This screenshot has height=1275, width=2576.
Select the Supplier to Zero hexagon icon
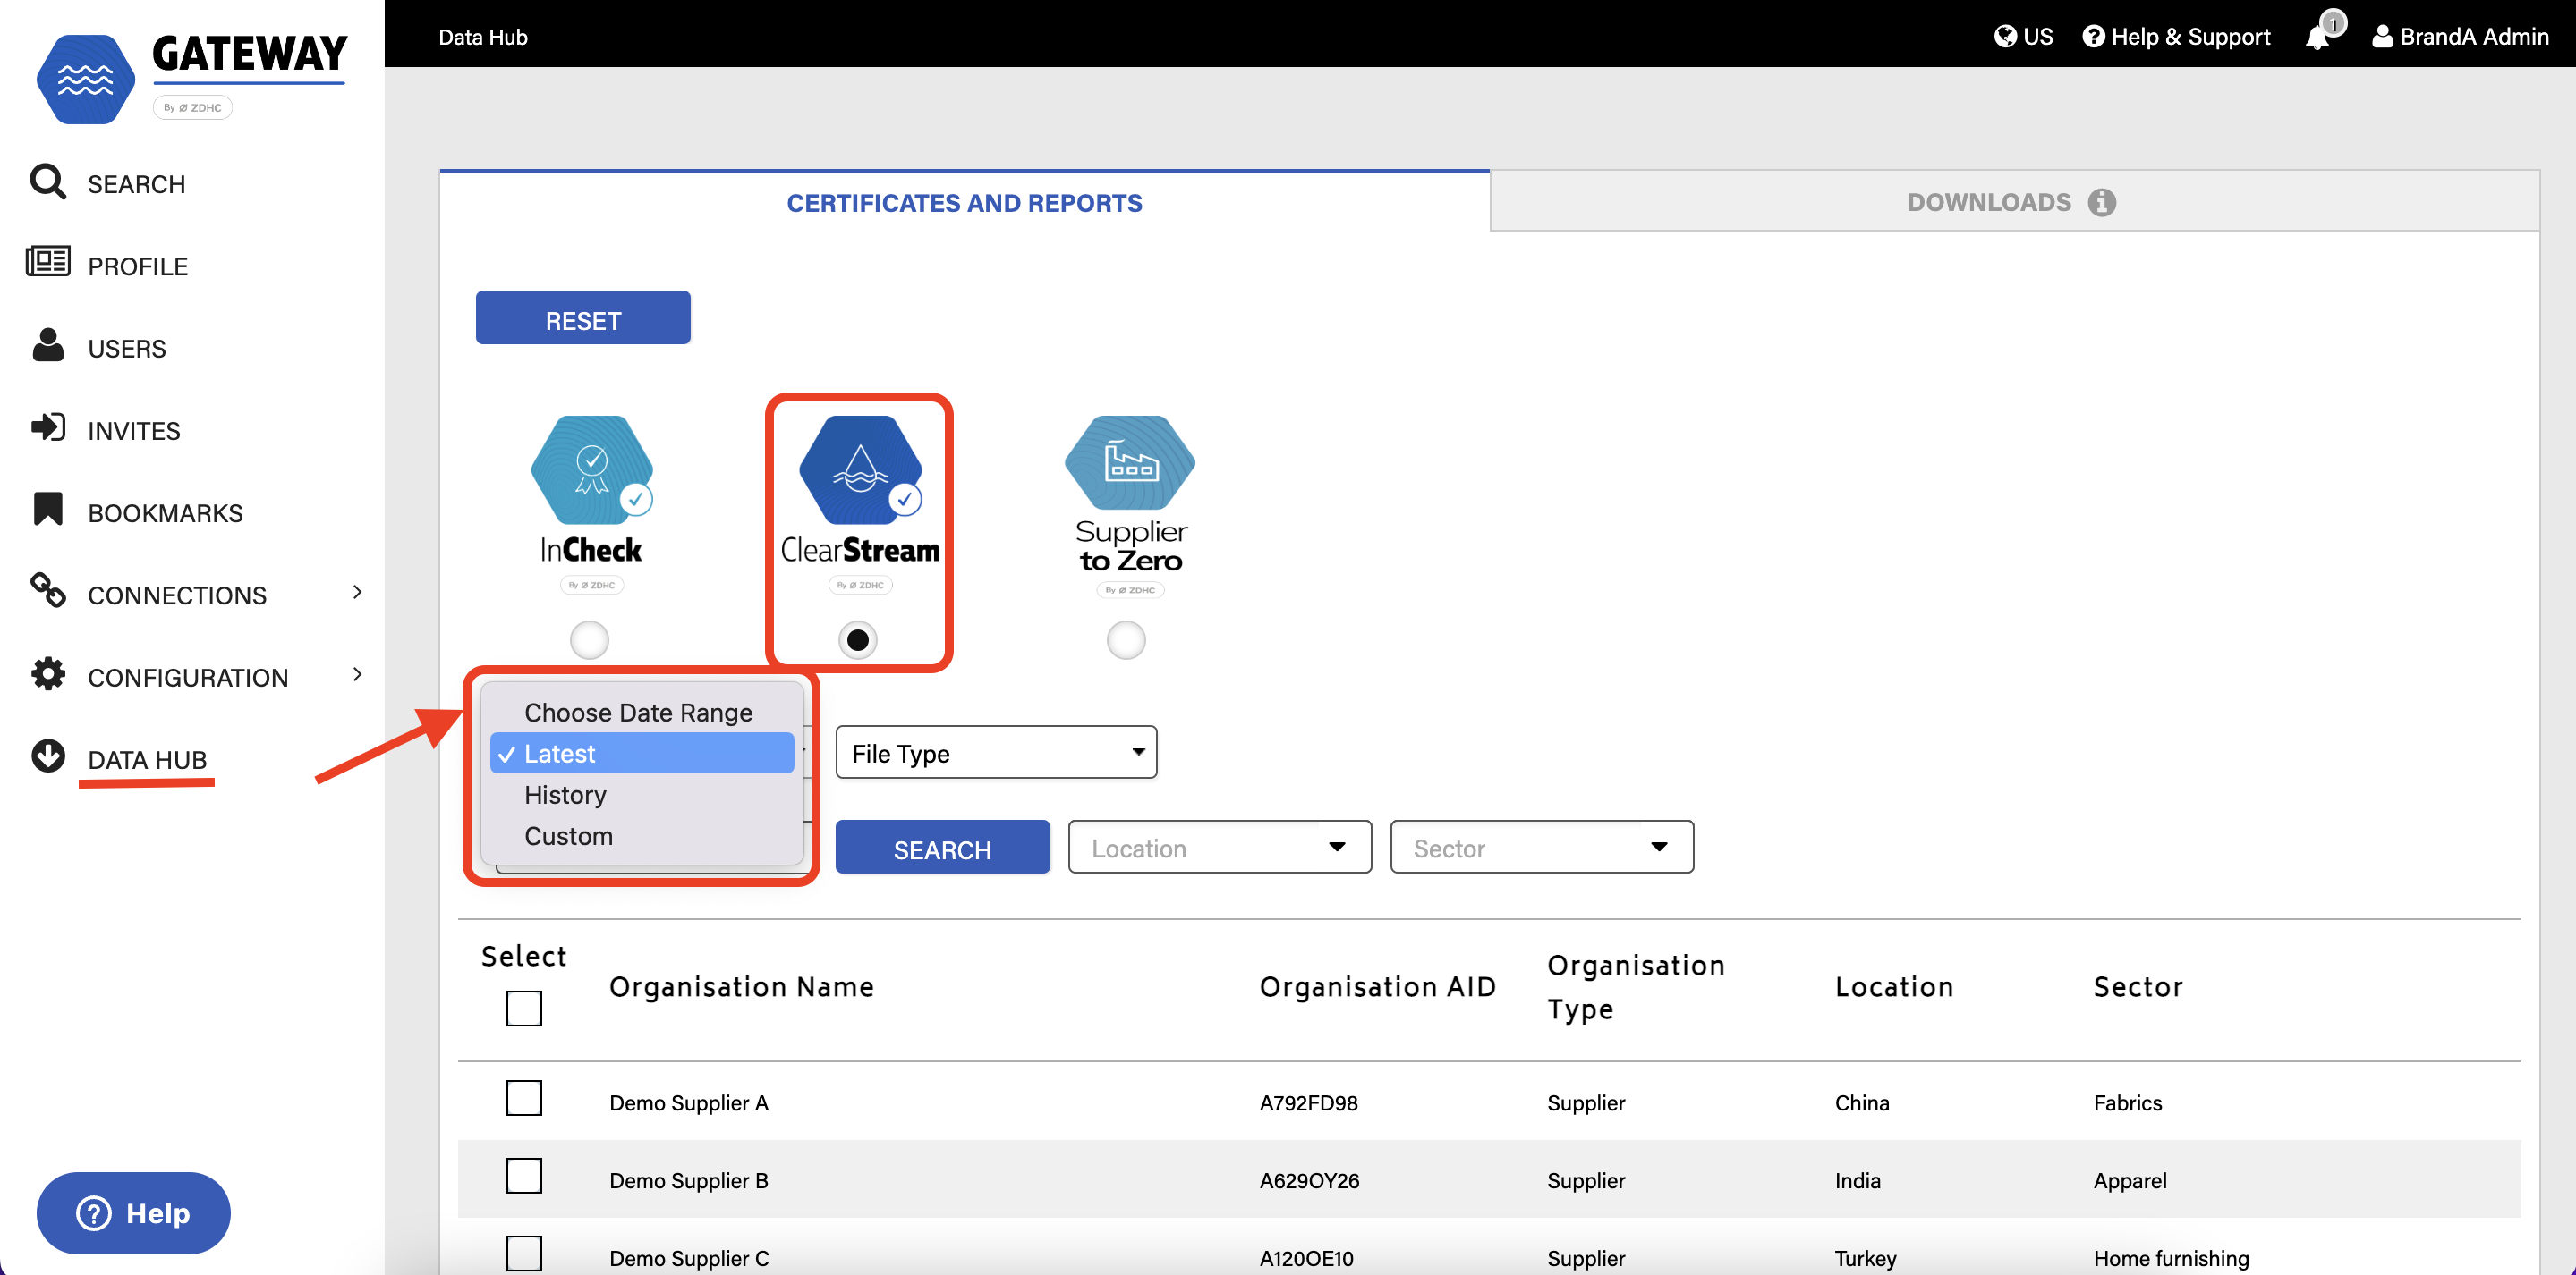click(1127, 469)
